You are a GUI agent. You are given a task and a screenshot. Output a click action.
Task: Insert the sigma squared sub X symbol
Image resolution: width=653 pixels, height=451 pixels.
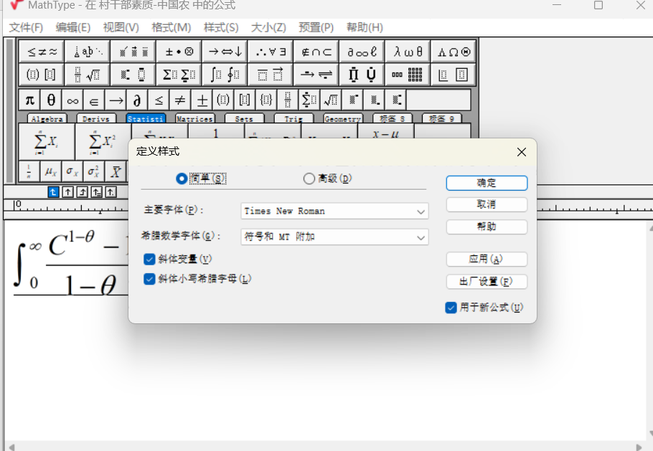click(x=94, y=171)
